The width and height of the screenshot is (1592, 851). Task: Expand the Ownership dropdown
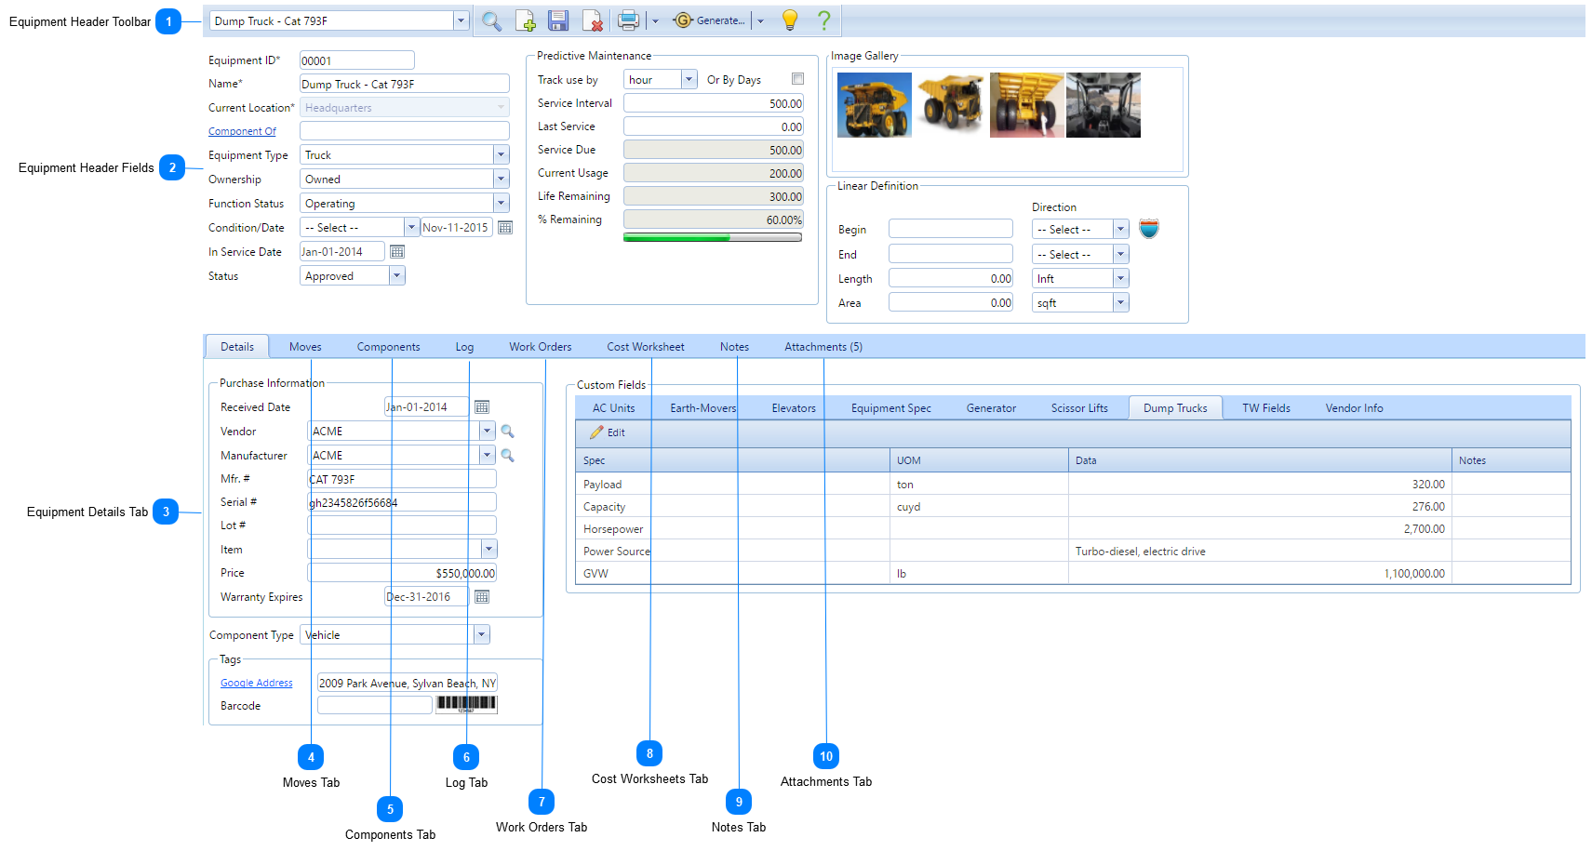501,180
